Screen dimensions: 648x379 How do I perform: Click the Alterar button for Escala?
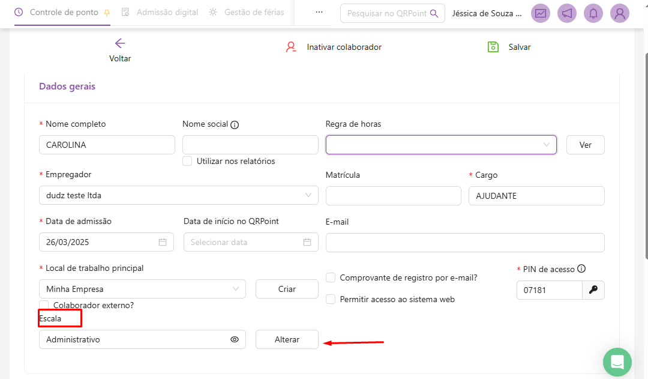point(287,339)
